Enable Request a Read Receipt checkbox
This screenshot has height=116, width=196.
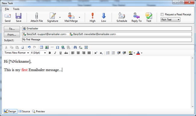[x=162, y=14]
